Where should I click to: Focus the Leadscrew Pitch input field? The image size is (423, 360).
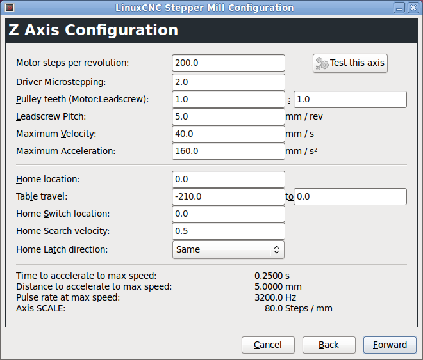point(228,117)
